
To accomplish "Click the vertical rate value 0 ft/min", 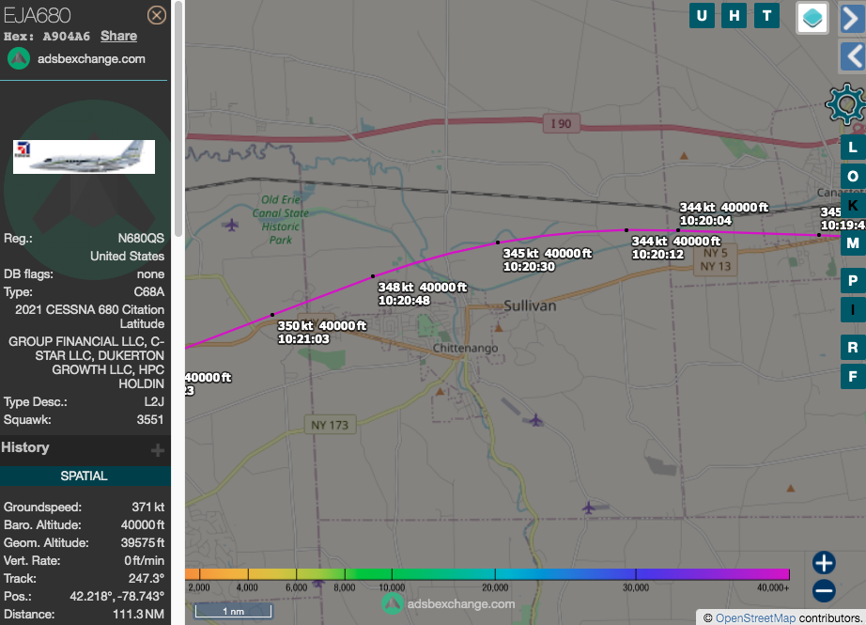I will 144,560.
